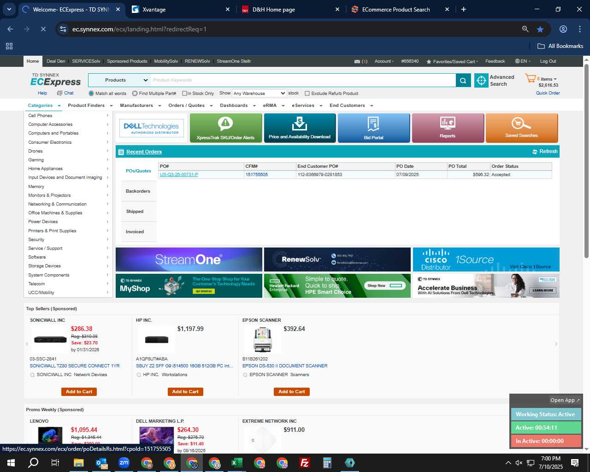590x472 pixels.
Task: Open the Cisco 1Source banner
Action: [486, 260]
